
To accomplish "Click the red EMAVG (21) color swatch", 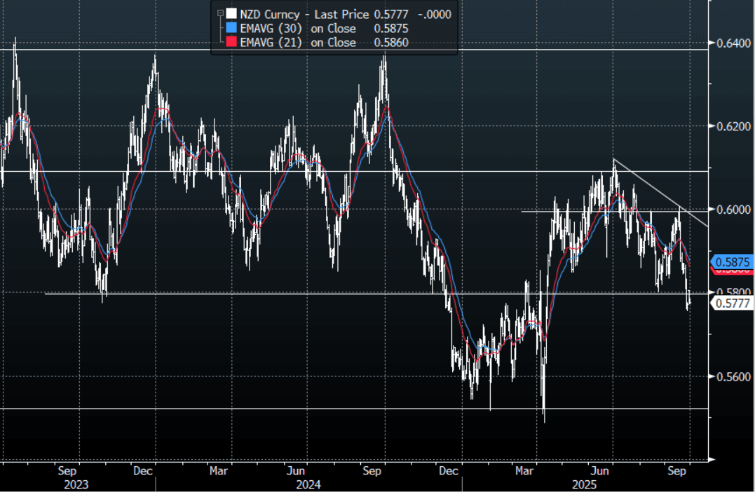I will tap(230, 43).
